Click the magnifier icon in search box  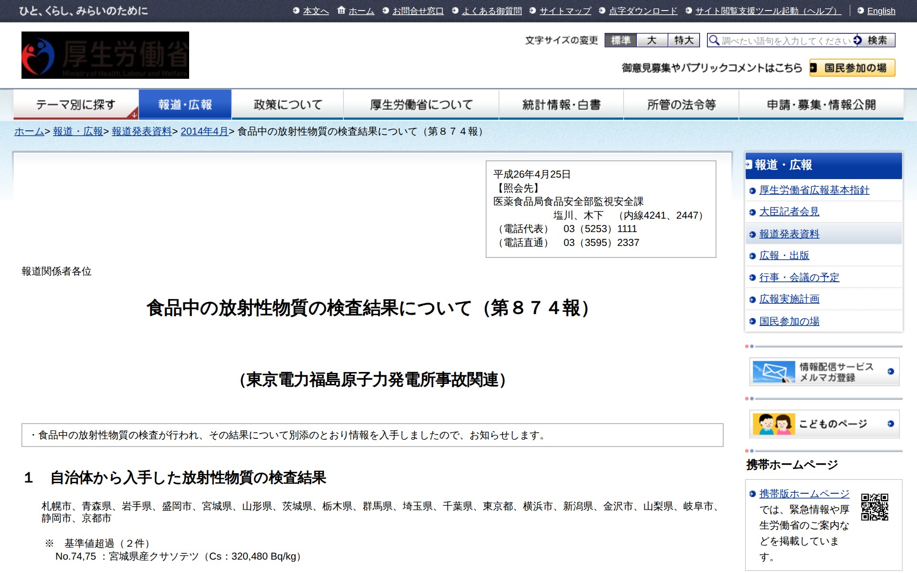pos(714,40)
